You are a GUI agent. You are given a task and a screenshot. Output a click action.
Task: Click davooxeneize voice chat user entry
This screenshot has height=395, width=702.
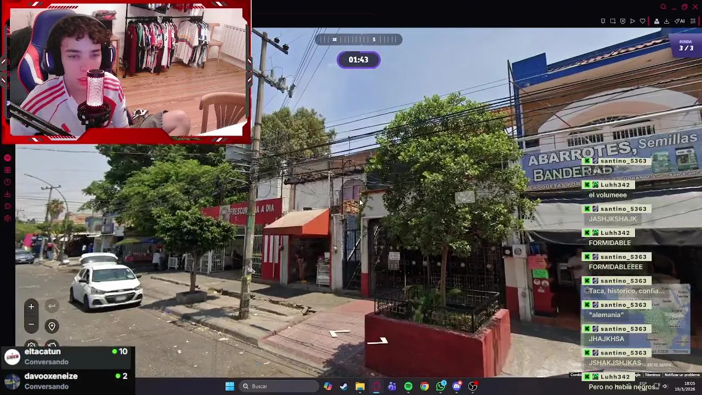[x=67, y=381]
